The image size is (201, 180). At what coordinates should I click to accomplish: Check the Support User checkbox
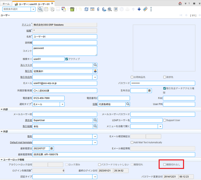tap(164, 120)
